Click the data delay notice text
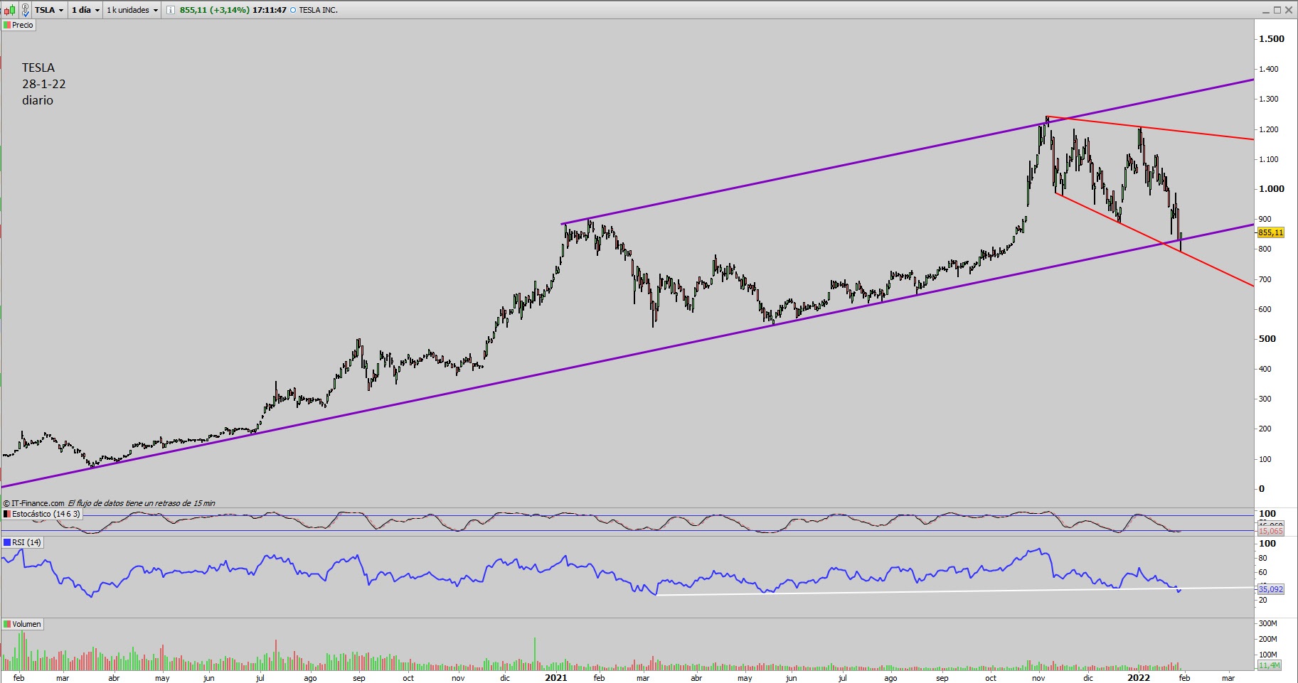The image size is (1298, 683). coord(142,503)
